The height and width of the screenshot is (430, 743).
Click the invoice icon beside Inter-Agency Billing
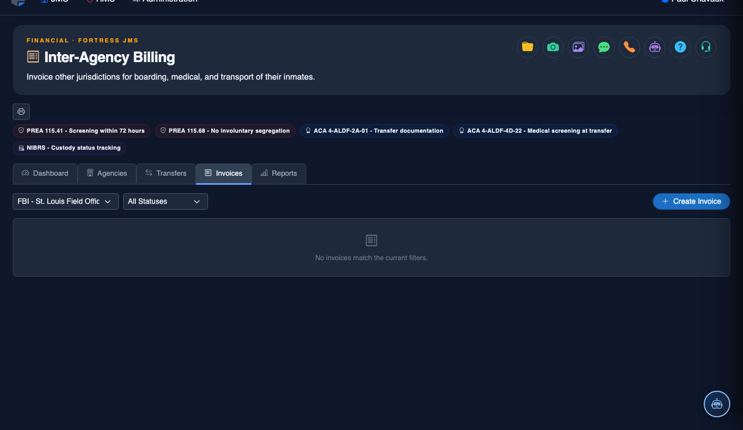pyautogui.click(x=33, y=56)
